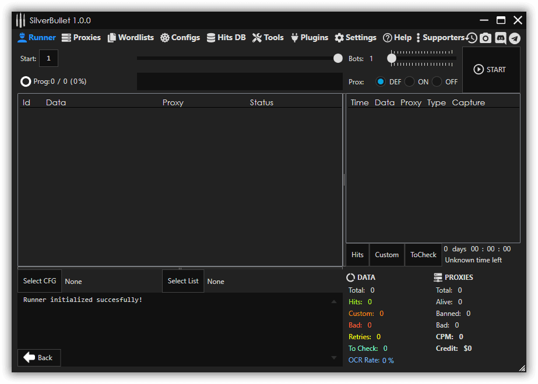Image resolution: width=538 pixels, height=384 pixels.
Task: Open the Tools wrench section
Action: [268, 37]
